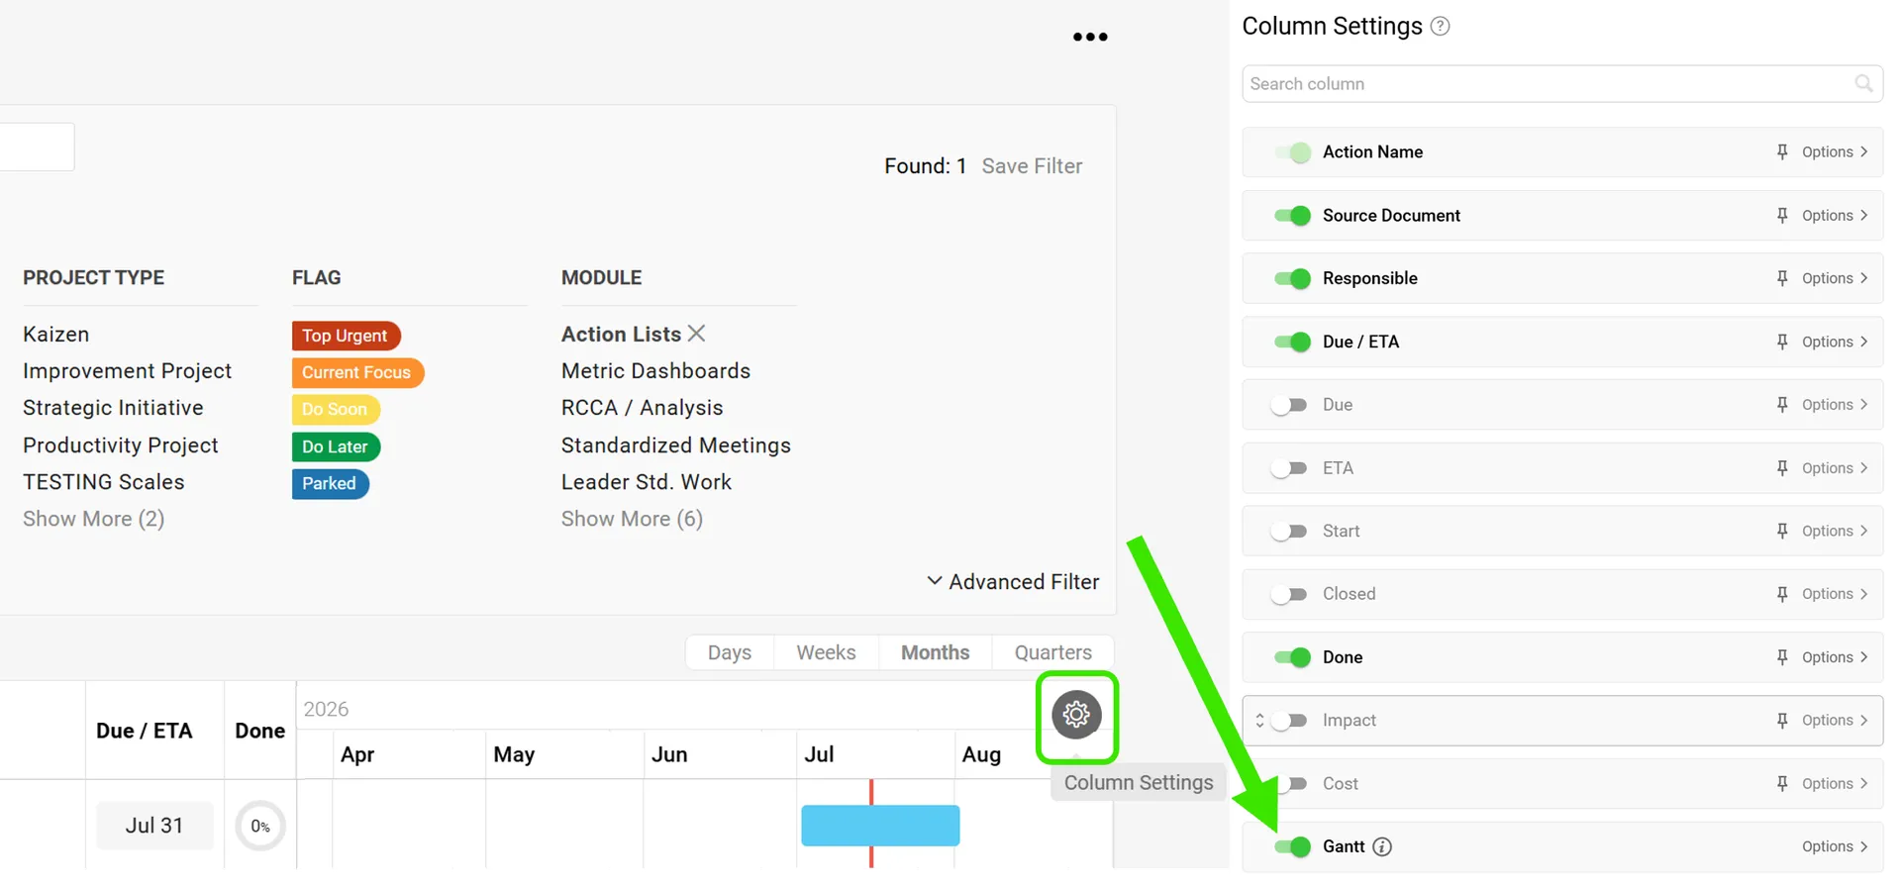Pin the Done column
The width and height of the screenshot is (1901, 887).
(1782, 657)
